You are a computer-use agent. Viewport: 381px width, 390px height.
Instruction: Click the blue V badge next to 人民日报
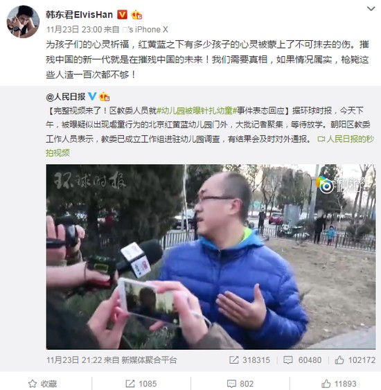tap(92, 96)
